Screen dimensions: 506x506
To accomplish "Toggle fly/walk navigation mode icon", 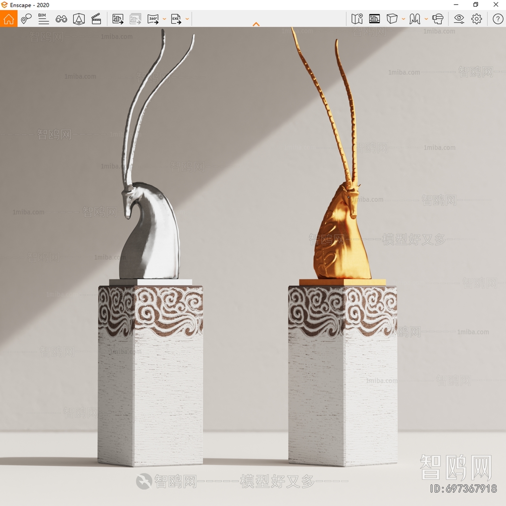I will 415,19.
